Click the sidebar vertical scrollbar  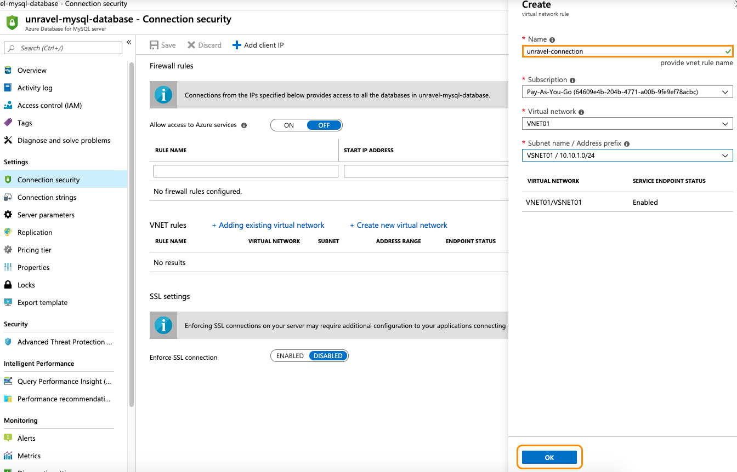pos(132,235)
